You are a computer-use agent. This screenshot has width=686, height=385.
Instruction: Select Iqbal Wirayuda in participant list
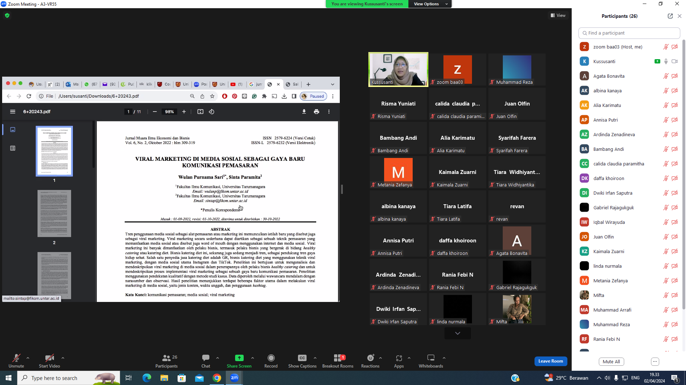(629, 222)
